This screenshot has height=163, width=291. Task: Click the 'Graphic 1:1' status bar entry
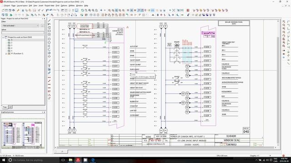click(x=255, y=156)
